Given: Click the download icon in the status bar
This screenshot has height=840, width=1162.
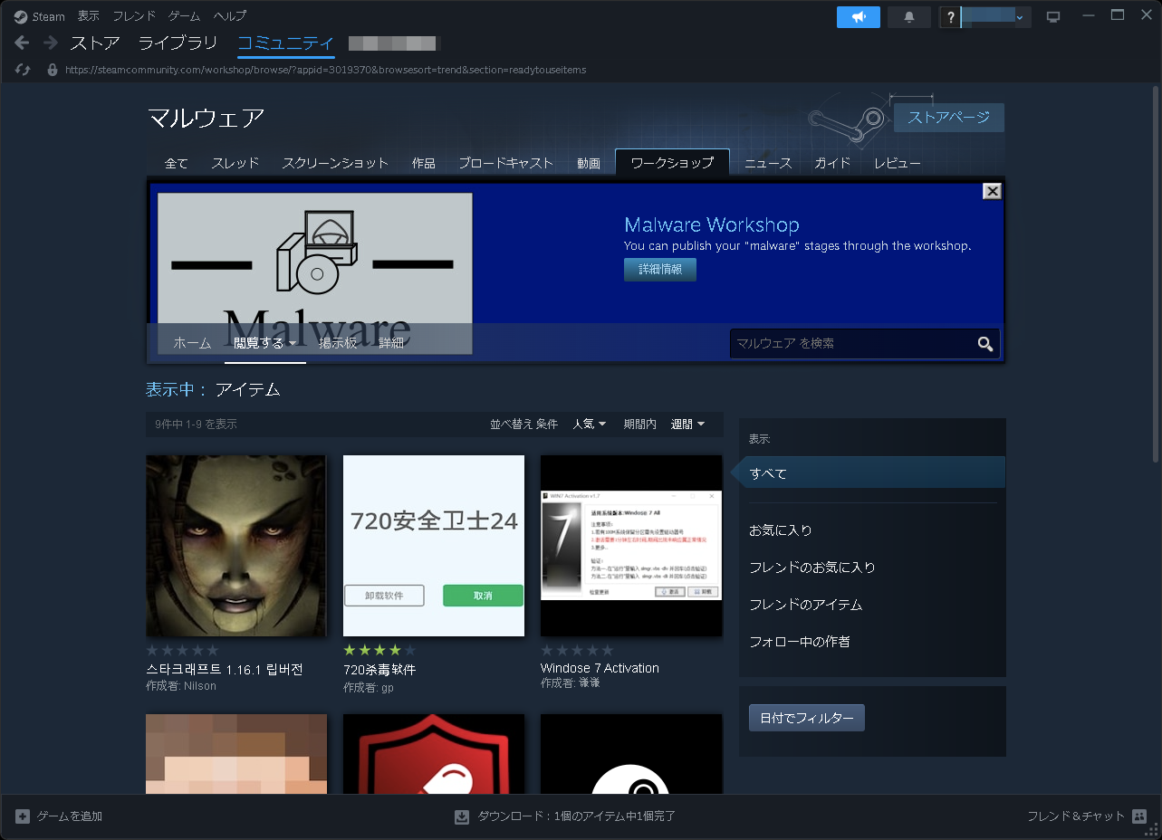Looking at the screenshot, I should 461,816.
